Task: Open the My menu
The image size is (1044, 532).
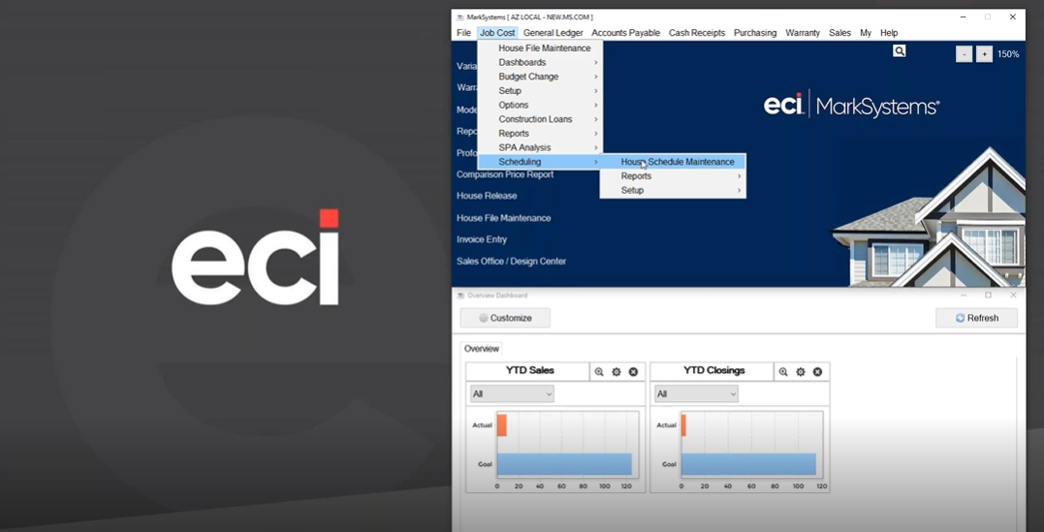Action: point(866,33)
